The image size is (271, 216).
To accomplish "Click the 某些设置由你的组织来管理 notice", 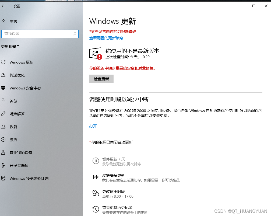I will [x=113, y=32].
